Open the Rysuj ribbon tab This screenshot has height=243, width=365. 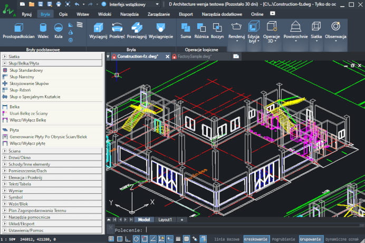26,14
